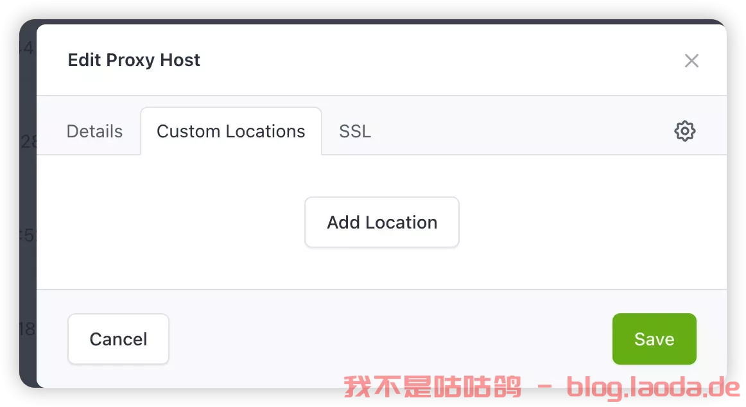The width and height of the screenshot is (746, 407).
Task: Dismiss the modal with the X icon
Action: [x=691, y=60]
